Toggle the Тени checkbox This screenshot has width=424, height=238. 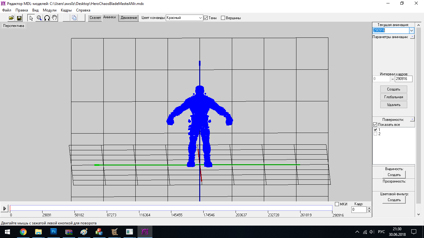pos(205,18)
